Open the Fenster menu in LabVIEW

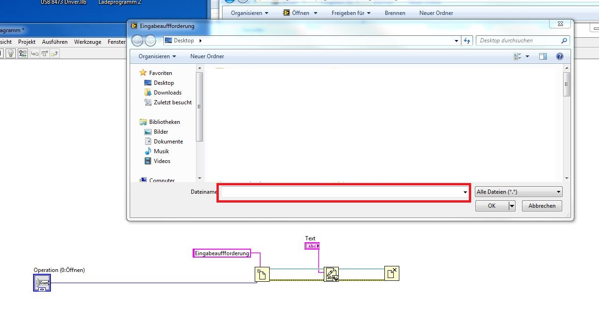(116, 42)
